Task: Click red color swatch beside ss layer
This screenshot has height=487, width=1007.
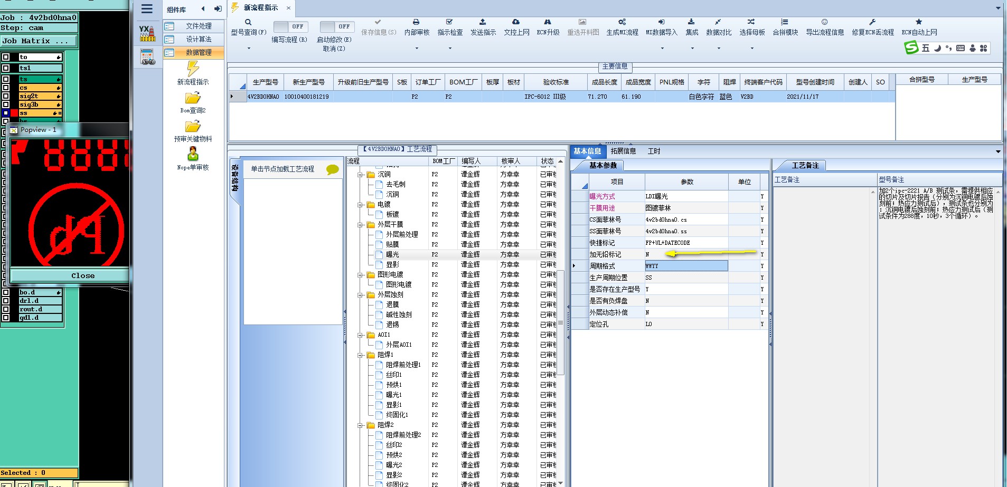Action: (14, 113)
